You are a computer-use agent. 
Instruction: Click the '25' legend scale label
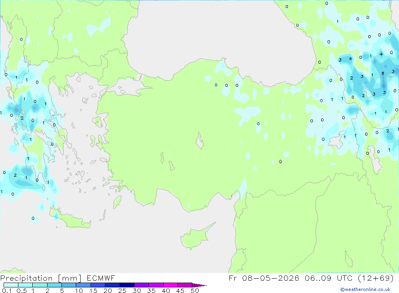(122, 291)
